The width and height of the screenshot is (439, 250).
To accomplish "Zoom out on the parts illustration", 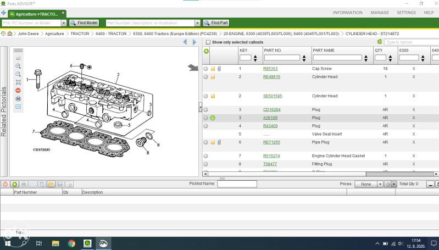I will click(18, 74).
